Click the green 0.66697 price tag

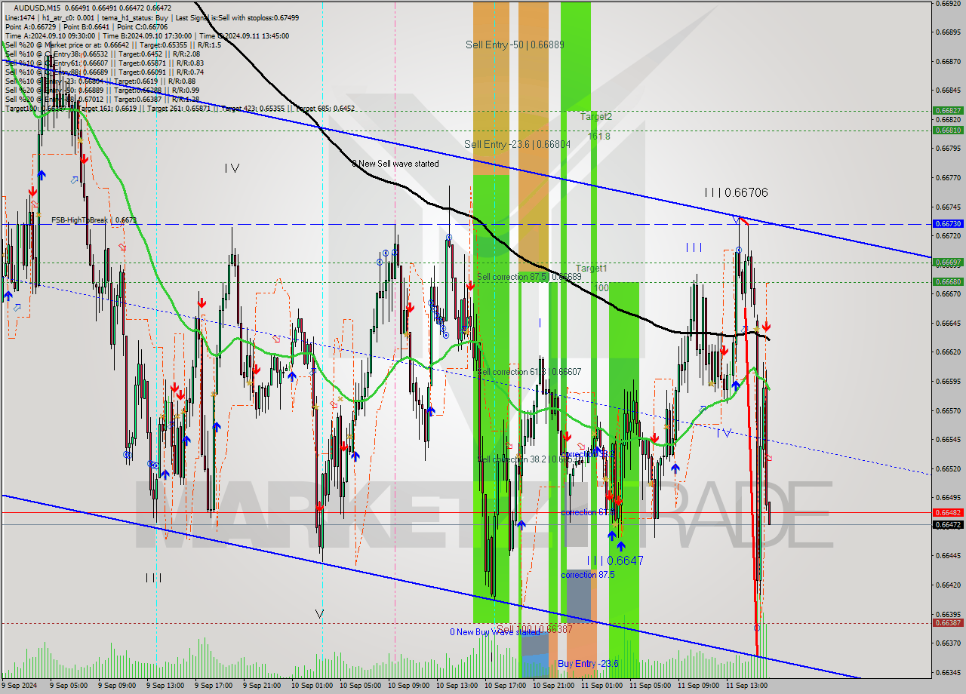[948, 263]
